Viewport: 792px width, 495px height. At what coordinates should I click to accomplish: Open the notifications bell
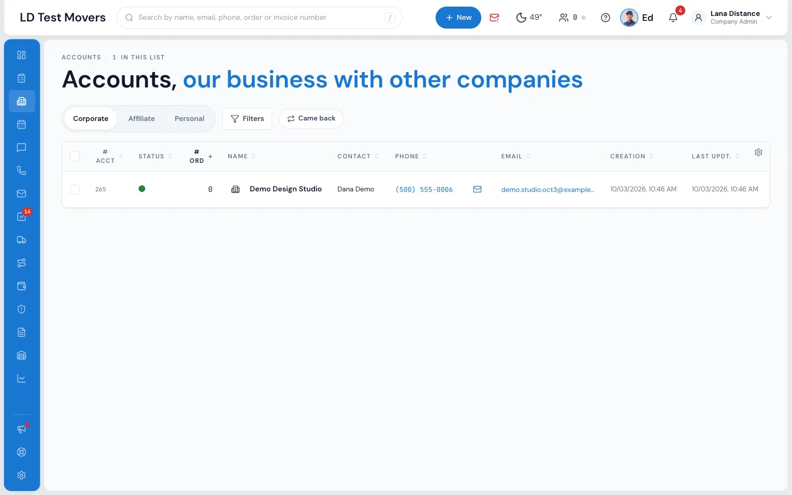pos(673,18)
